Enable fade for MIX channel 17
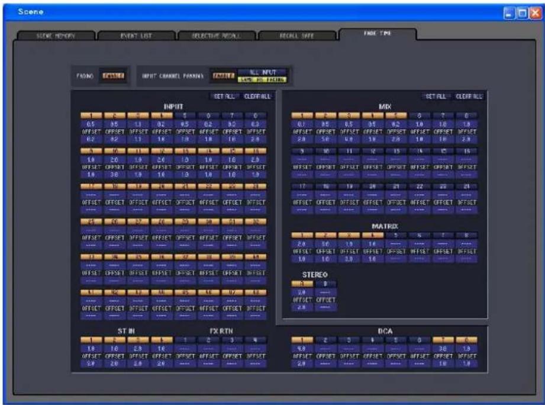The width and height of the screenshot is (545, 405). click(x=302, y=187)
